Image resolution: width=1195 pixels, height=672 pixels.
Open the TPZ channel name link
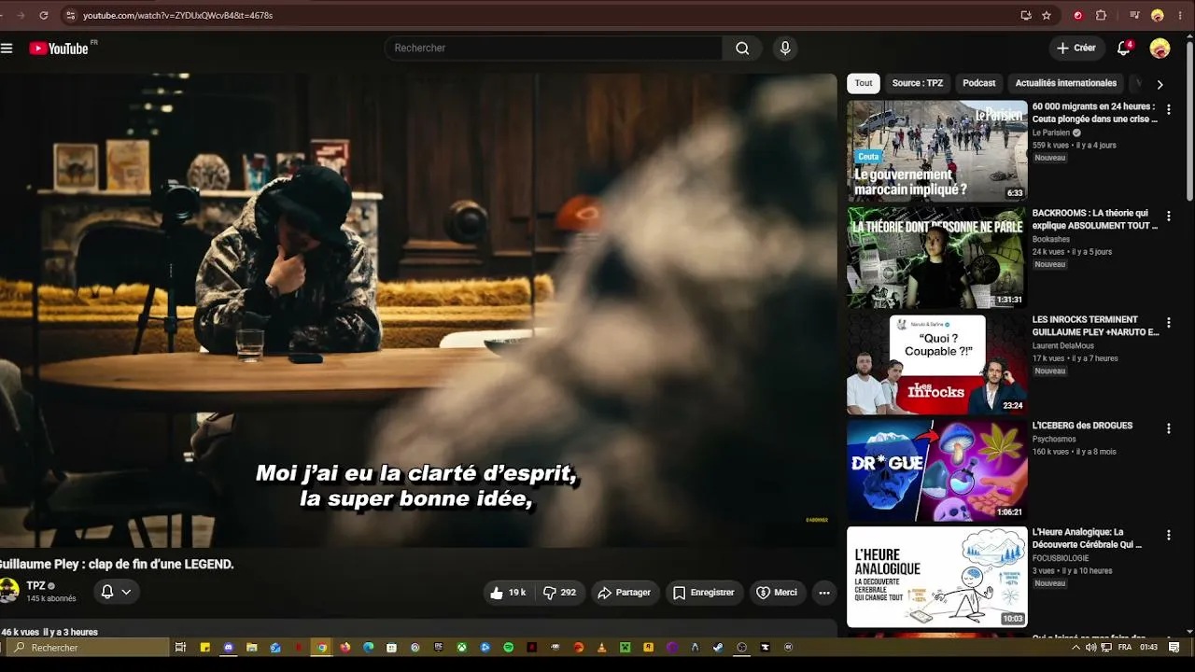(35, 586)
